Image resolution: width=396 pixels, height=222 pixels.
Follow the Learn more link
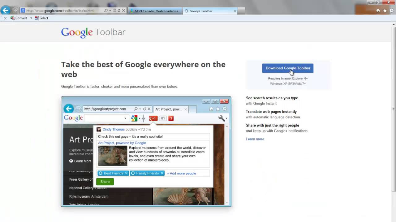[255, 139]
